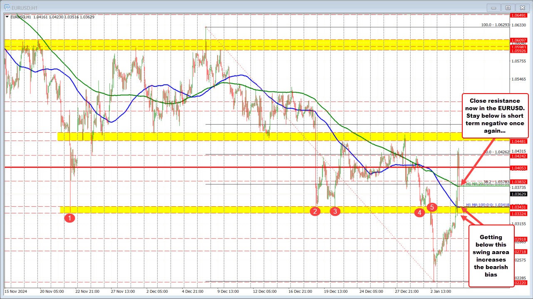
Task: Select the red circled marker 3
Action: [335, 212]
